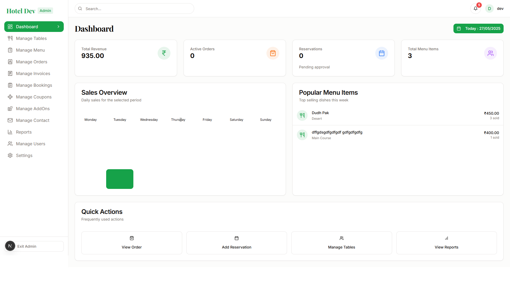Click the calendar icon in Reservations card
Viewport: 510px width, 290px height.
click(381, 53)
